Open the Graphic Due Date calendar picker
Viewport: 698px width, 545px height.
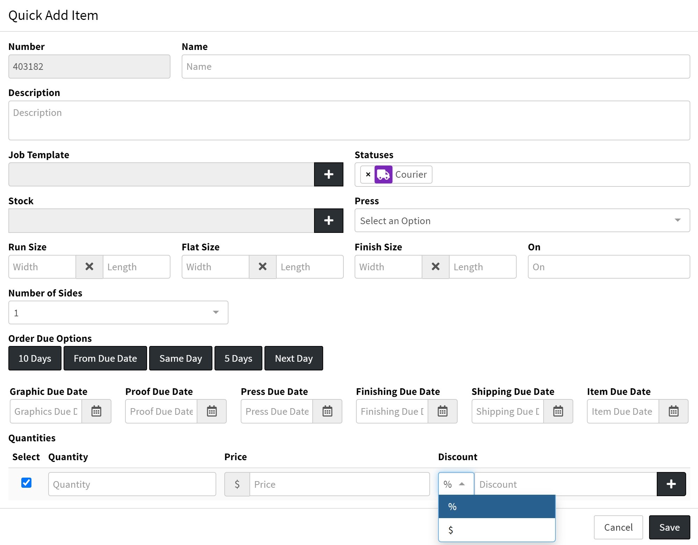pyautogui.click(x=96, y=411)
